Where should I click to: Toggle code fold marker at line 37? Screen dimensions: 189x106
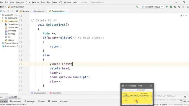pos(29,42)
